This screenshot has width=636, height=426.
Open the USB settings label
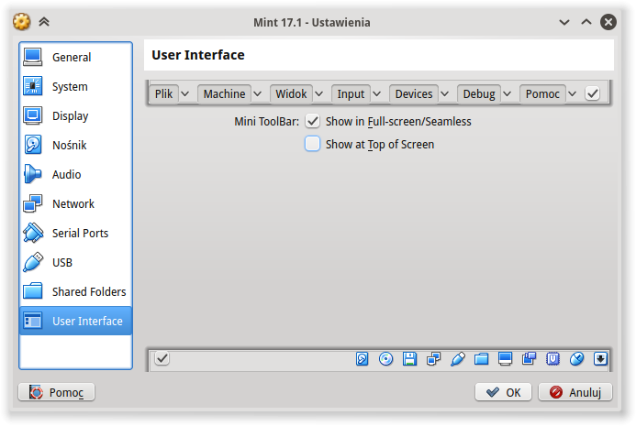coord(62,262)
